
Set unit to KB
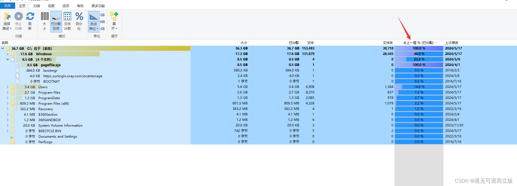pos(103,29)
